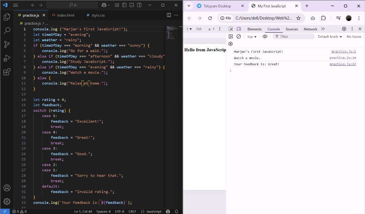Screen dimensions: 365x214
Task: Toggle split editor layout in VS Code
Action: [168, 15]
